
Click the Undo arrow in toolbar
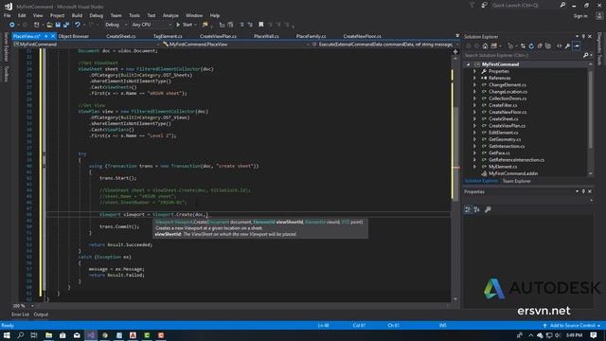78,25
